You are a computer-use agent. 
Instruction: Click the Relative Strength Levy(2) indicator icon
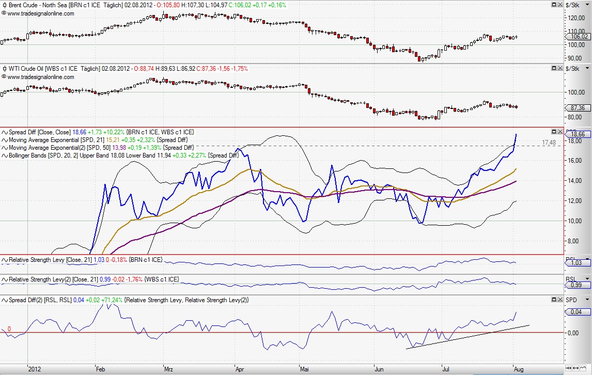coord(5,279)
